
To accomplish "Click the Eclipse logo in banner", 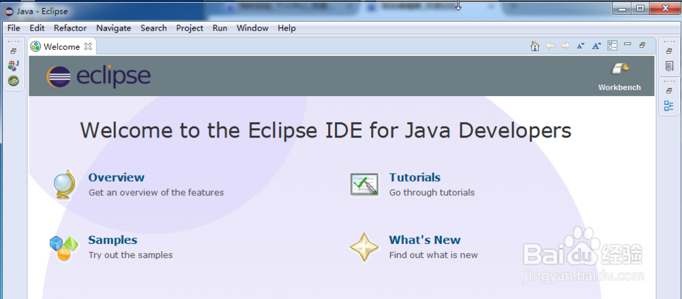I will pos(98,76).
